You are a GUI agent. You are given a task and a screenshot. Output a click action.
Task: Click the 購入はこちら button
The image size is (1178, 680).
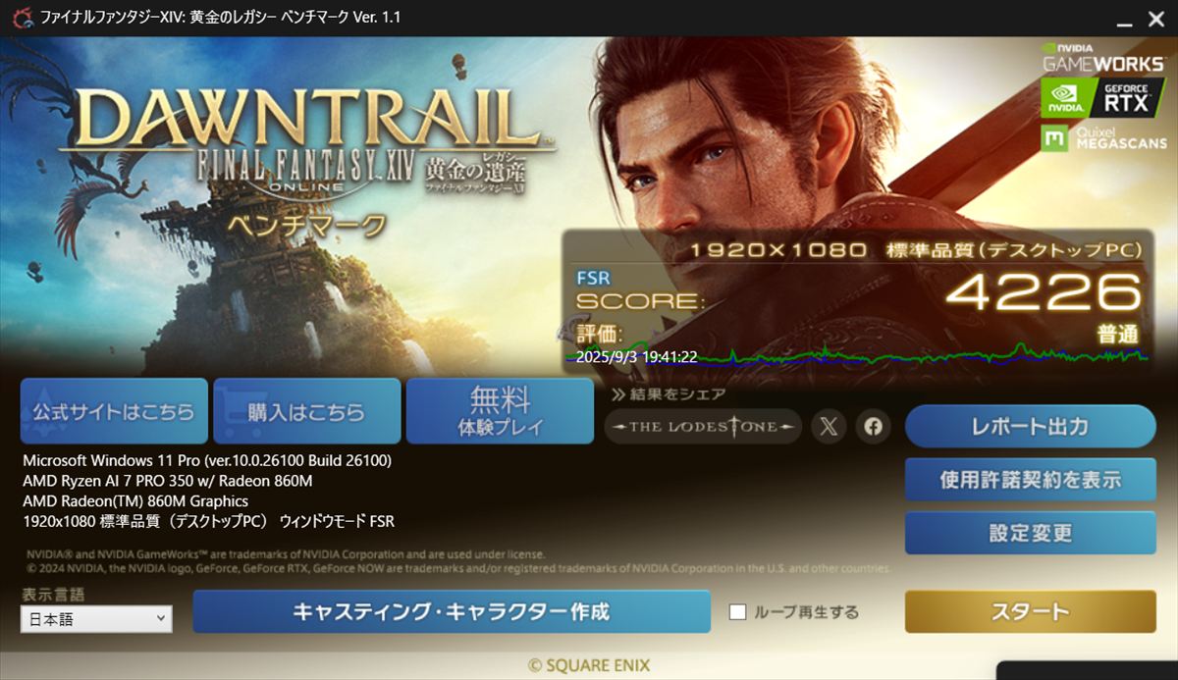pyautogui.click(x=306, y=411)
